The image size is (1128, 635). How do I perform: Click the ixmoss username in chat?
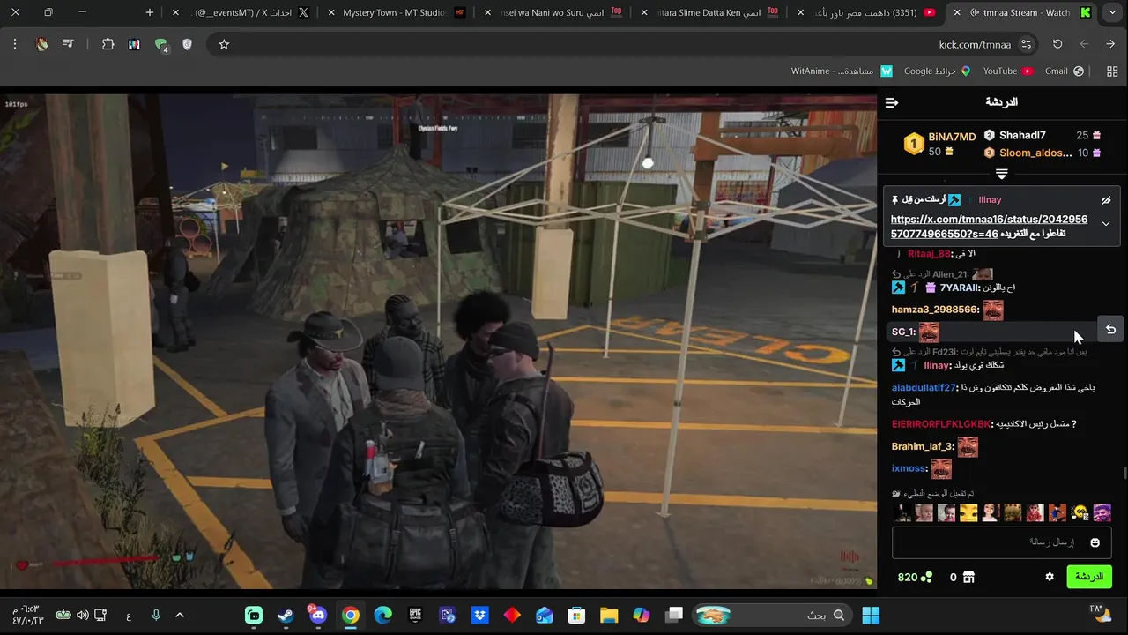(908, 468)
